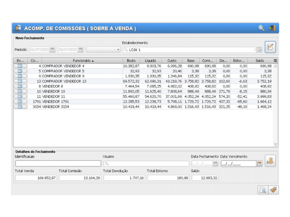290x217 pixels.
Task: Click the notepad edit button beside Estabelecimento
Action: coord(270,47)
